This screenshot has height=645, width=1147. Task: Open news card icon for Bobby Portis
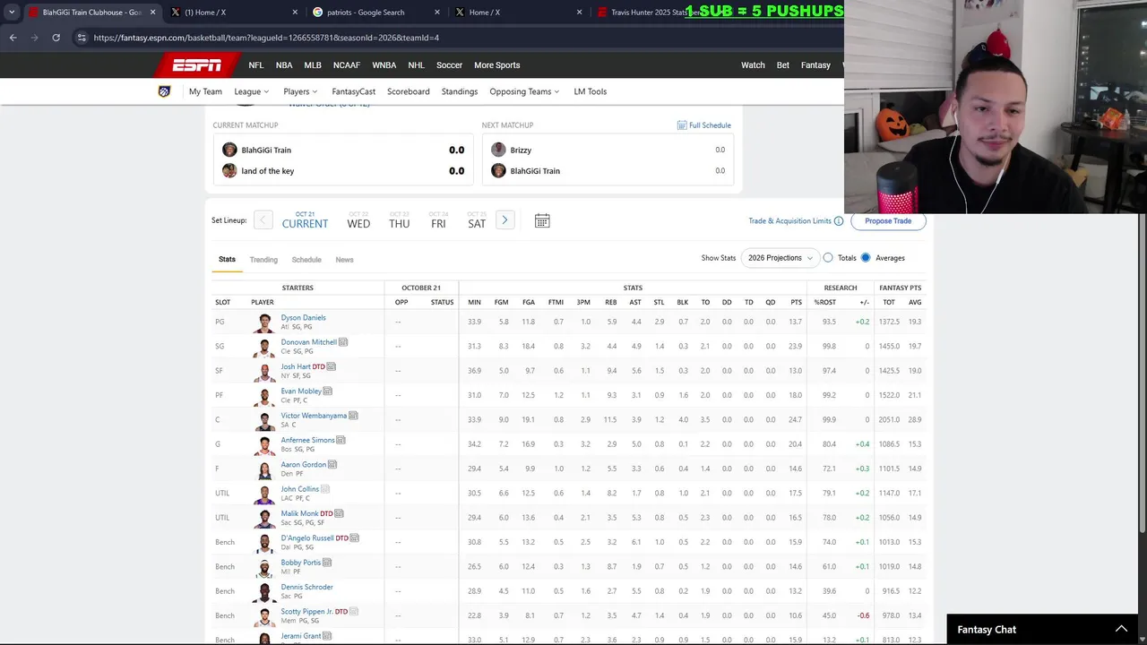click(x=327, y=563)
